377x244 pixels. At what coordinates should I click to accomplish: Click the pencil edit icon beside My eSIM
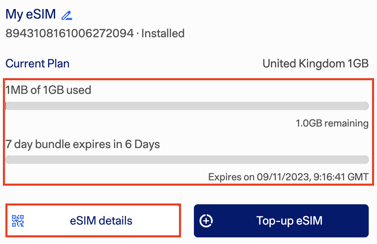pyautogui.click(x=66, y=15)
